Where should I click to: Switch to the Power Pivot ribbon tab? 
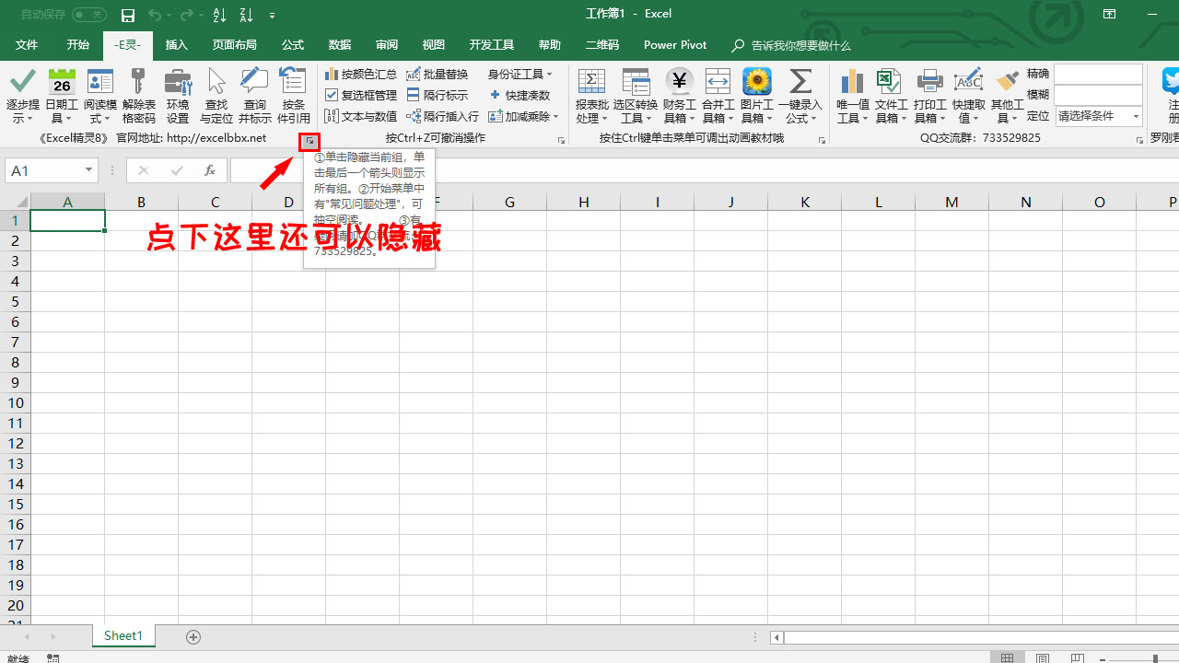[x=674, y=44]
